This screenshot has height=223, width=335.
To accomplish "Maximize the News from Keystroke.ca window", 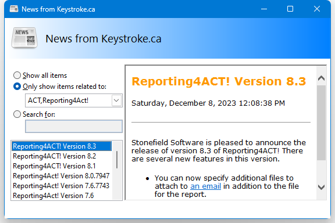I will coord(290,9).
